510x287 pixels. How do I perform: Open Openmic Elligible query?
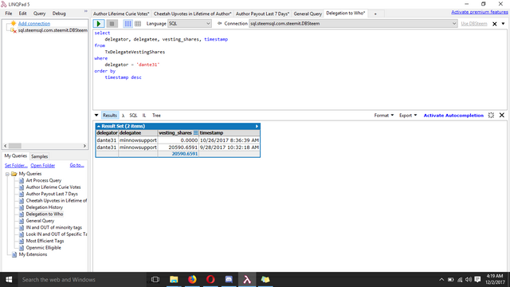pos(43,248)
